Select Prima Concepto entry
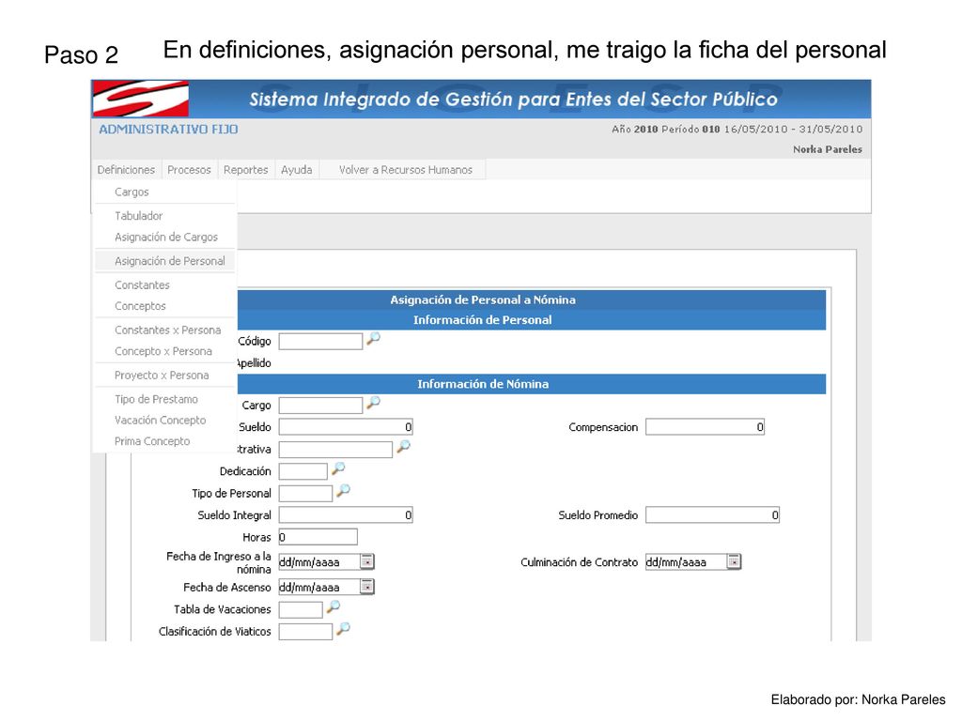This screenshot has width=962, height=721. [x=152, y=441]
